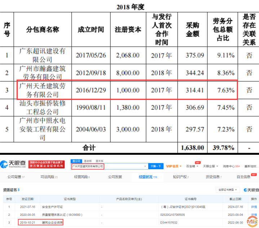Click the 2020-08-05 issue date cell

coord(27,215)
